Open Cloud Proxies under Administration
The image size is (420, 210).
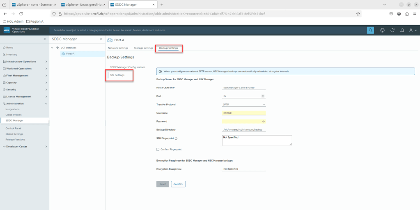(x=14, y=115)
